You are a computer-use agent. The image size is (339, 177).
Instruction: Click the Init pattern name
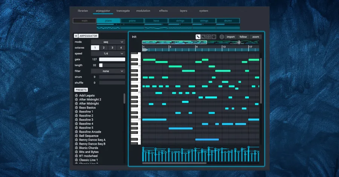(x=134, y=37)
